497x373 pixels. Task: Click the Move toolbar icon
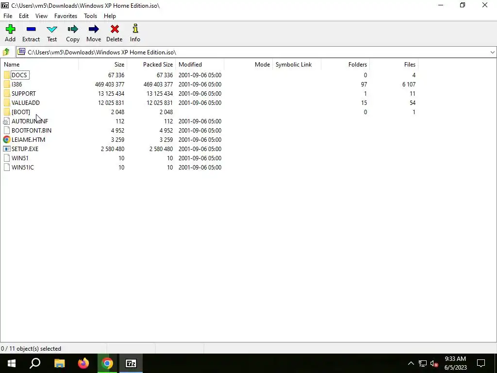click(94, 29)
